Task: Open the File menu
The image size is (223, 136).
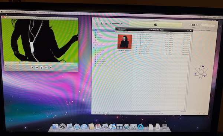Action: (x=24, y=12)
